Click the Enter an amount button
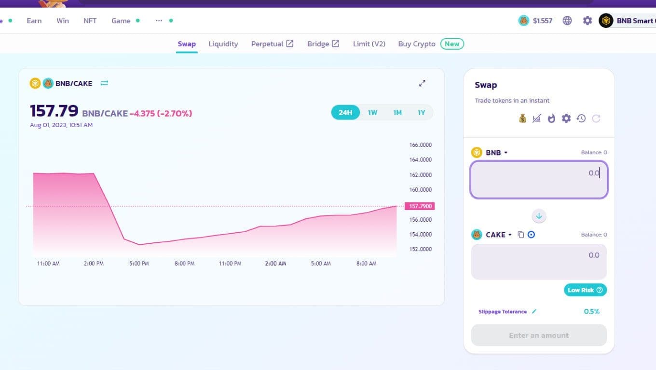 coord(539,335)
